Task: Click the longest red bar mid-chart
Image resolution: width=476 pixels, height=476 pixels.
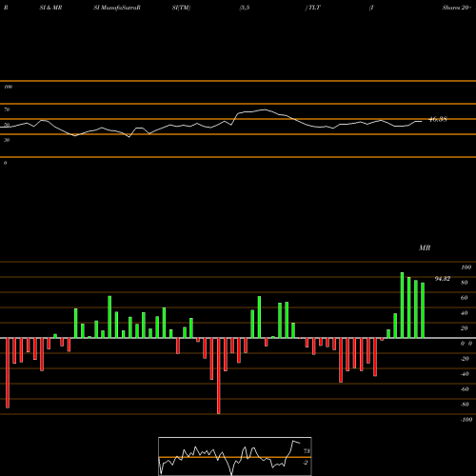Action: 218,376
